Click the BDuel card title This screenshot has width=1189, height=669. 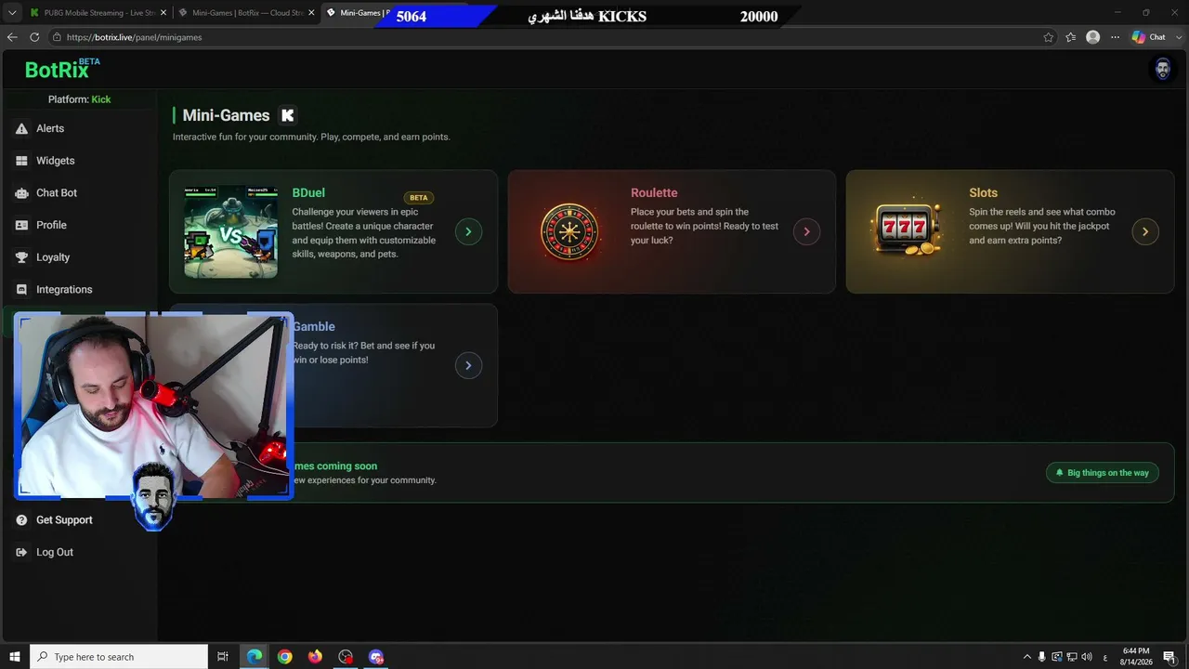point(308,193)
